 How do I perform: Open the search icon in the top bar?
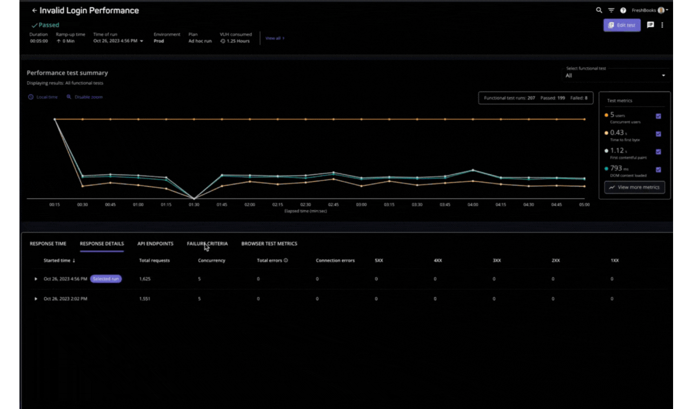(598, 10)
